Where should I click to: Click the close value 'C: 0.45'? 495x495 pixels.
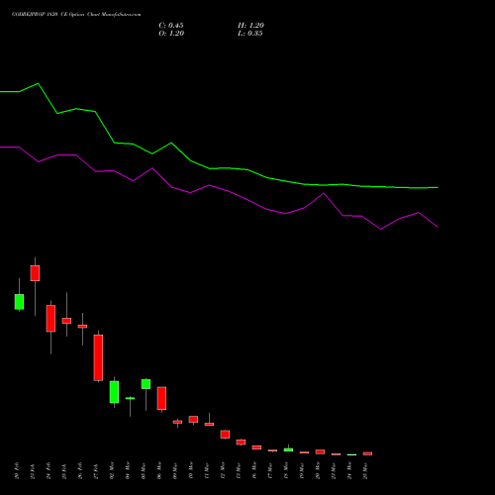click(171, 26)
